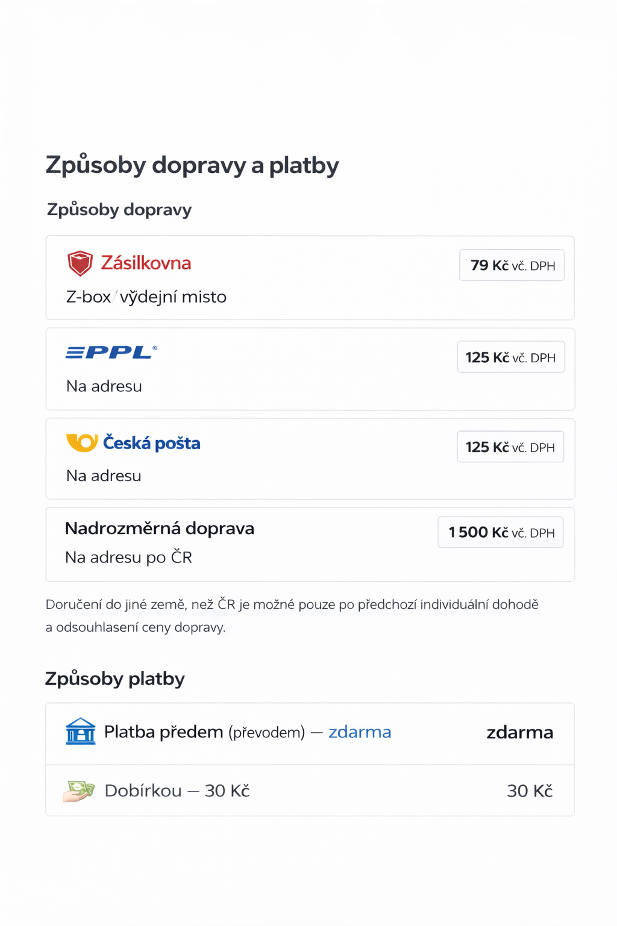
Task: Click the 79 Kč price badge
Action: pos(511,265)
